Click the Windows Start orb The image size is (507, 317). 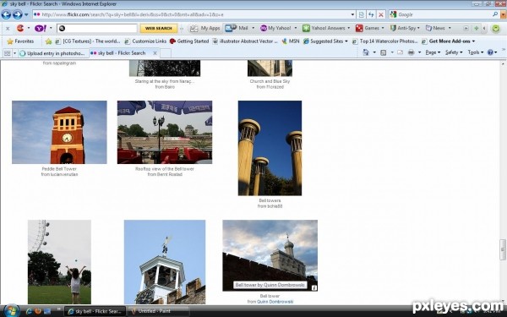[12, 311]
